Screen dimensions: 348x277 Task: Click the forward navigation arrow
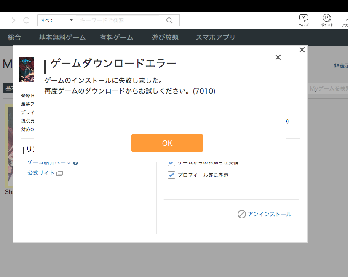click(13, 20)
